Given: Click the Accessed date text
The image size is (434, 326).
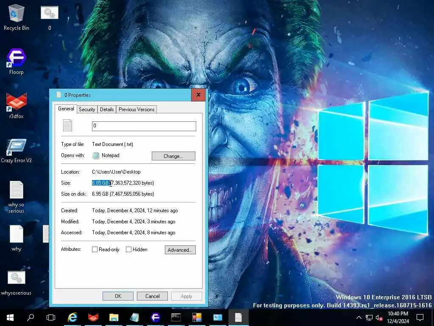Looking at the screenshot, I should (134, 233).
